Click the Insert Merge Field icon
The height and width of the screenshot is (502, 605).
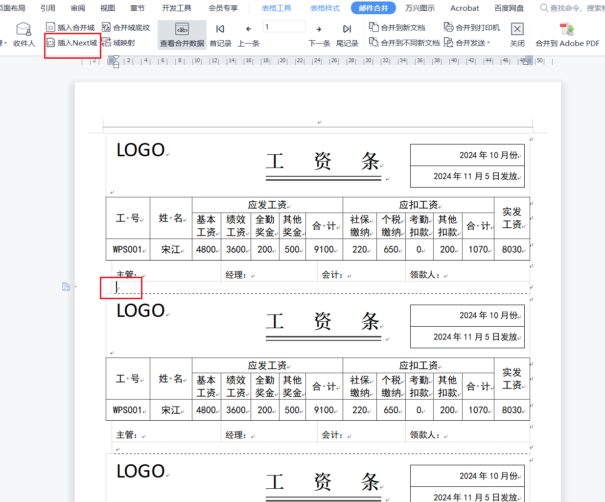coord(50,27)
